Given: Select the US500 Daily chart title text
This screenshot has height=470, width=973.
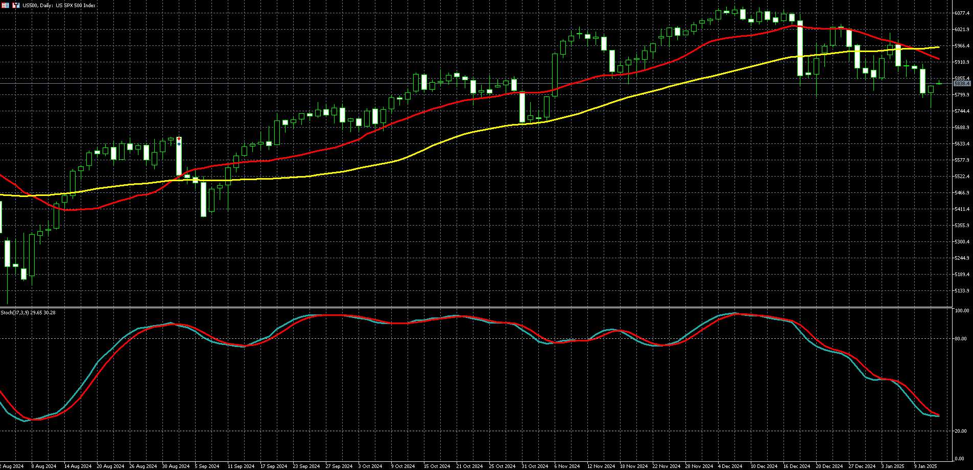Looking at the screenshot, I should click(59, 5).
